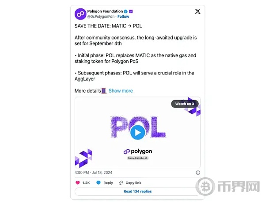Click the polygon logo in video thumbnail

(x=138, y=151)
